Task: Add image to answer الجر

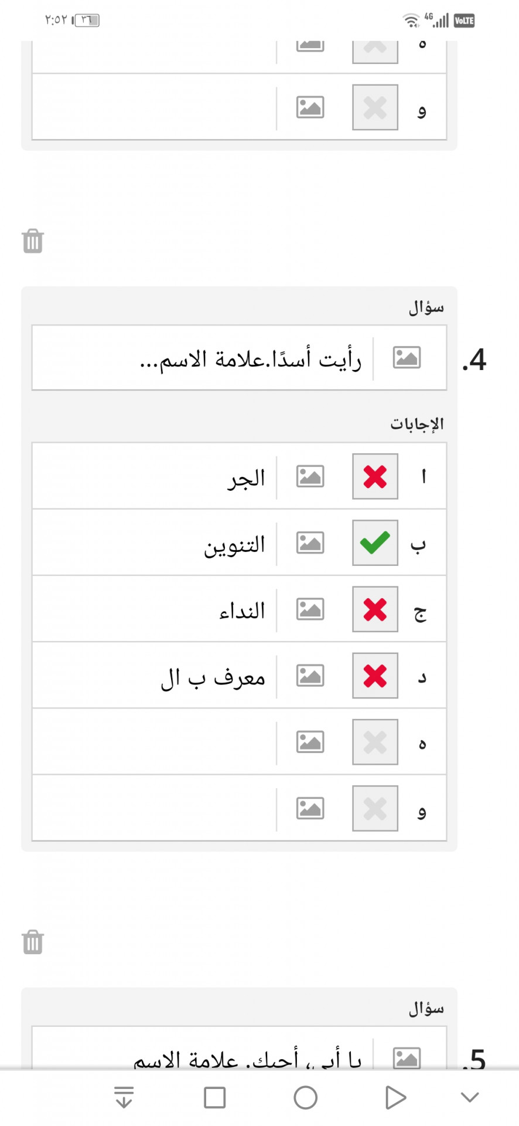Action: click(x=310, y=476)
